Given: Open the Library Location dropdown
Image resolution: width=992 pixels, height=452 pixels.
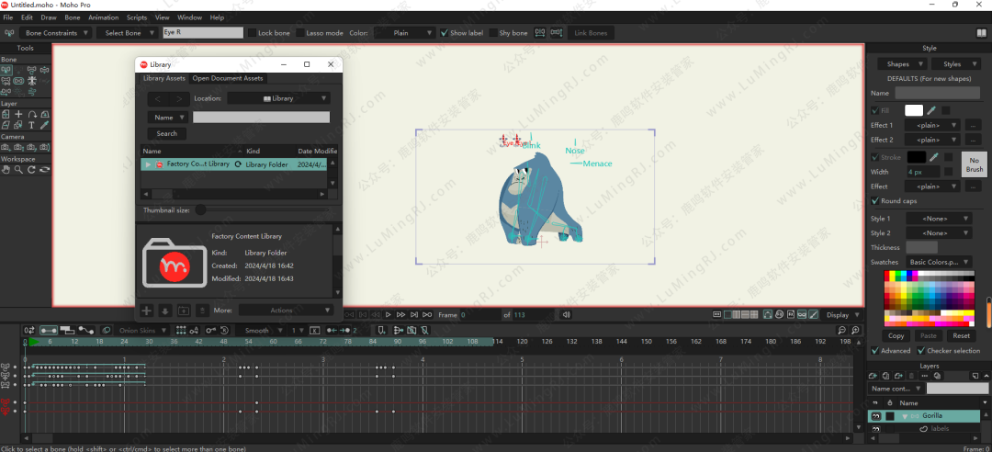Looking at the screenshot, I should point(278,98).
